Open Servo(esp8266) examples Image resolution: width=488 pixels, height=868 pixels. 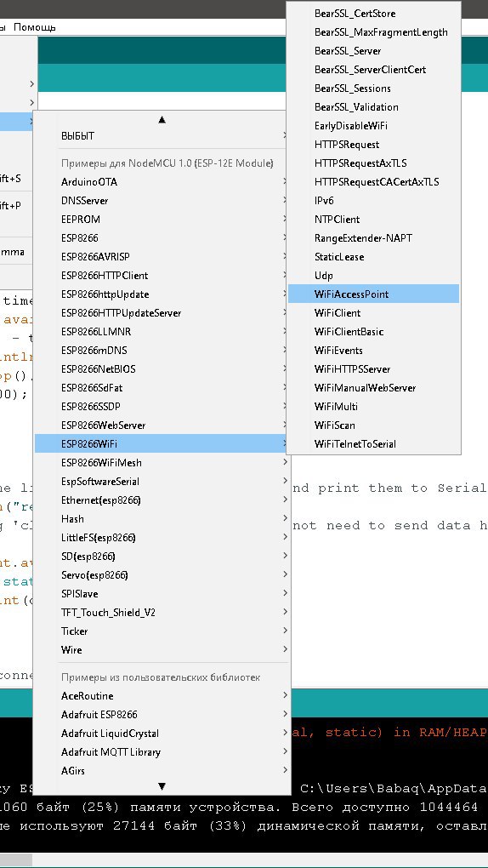pos(162,575)
